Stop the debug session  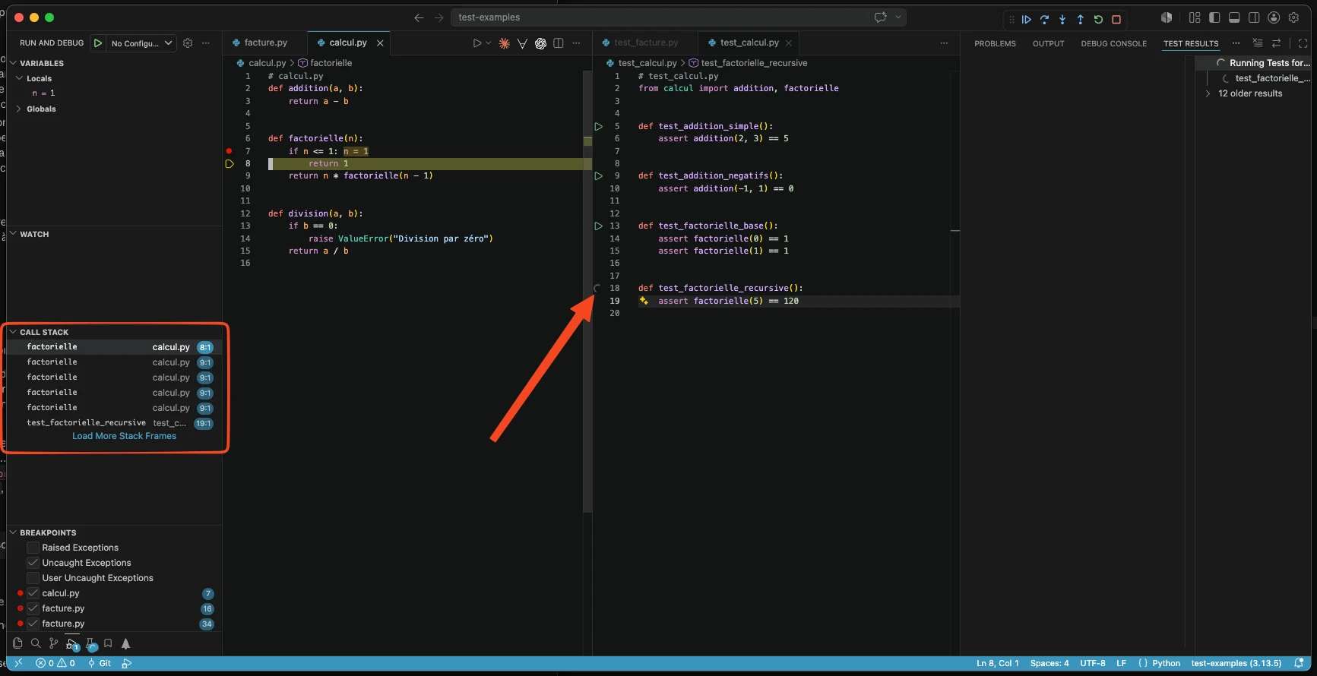[x=1116, y=20]
